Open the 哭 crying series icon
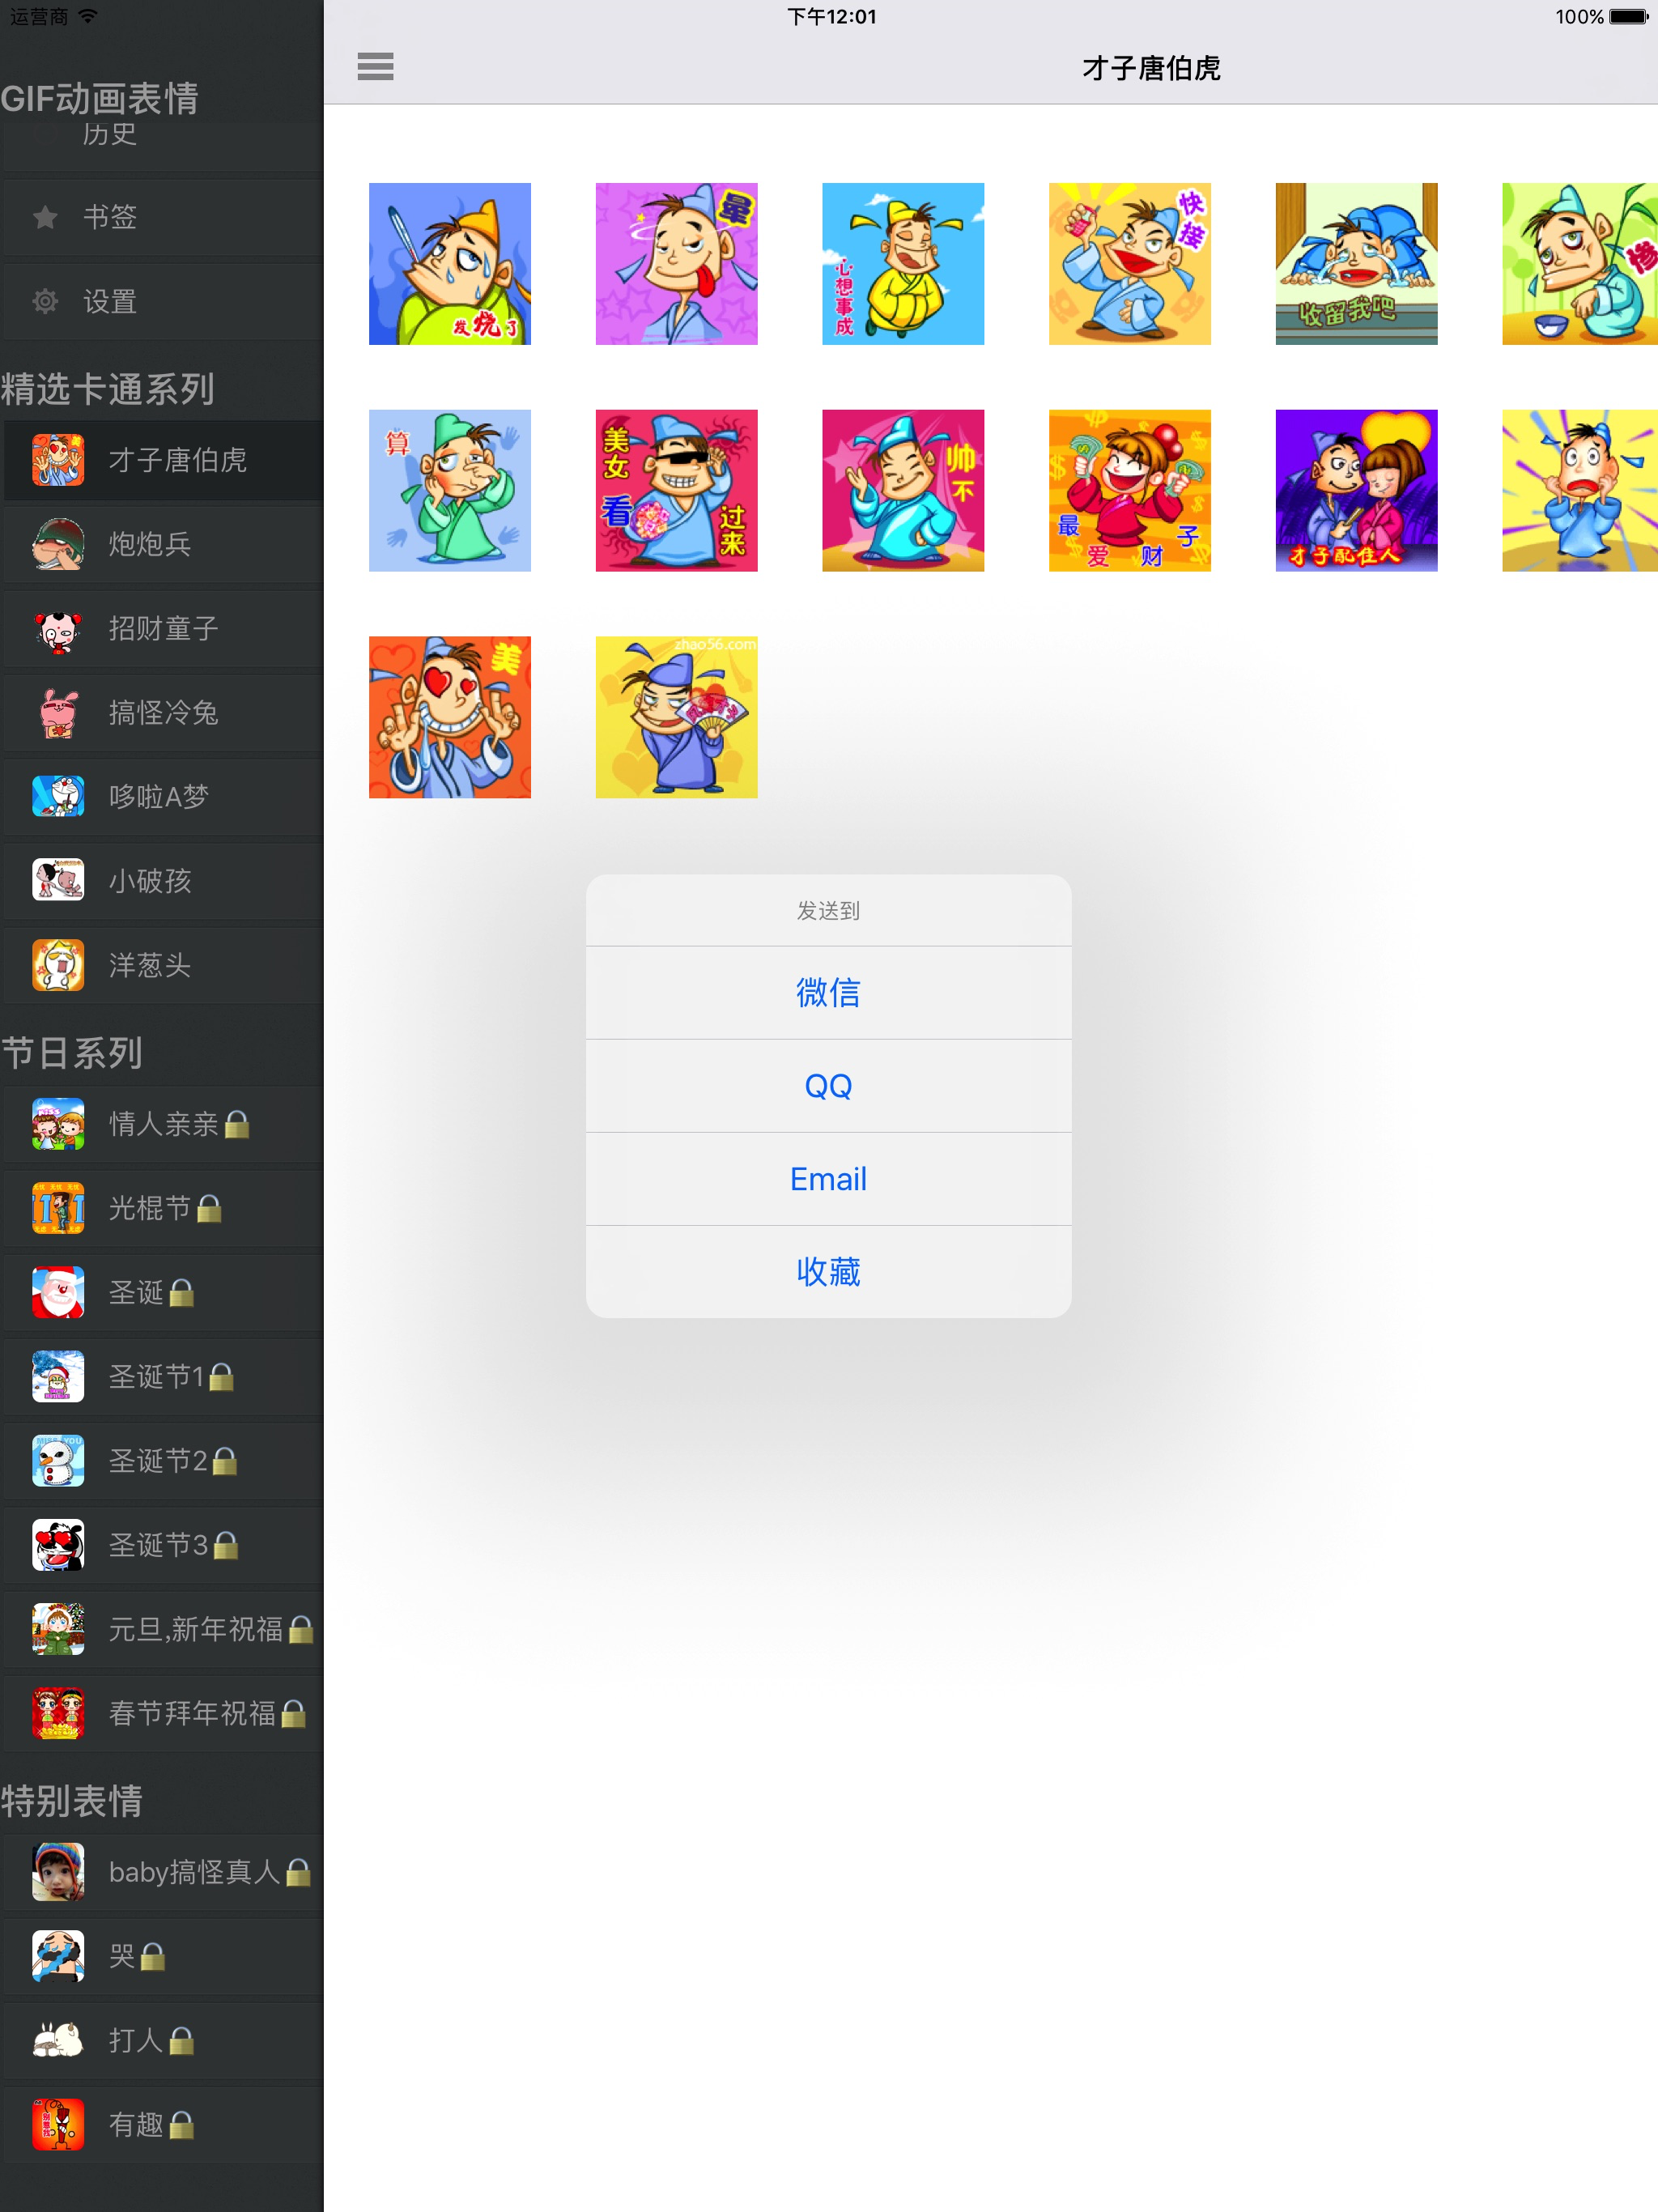Screen dimensions: 1658x2212 coord(58,1956)
